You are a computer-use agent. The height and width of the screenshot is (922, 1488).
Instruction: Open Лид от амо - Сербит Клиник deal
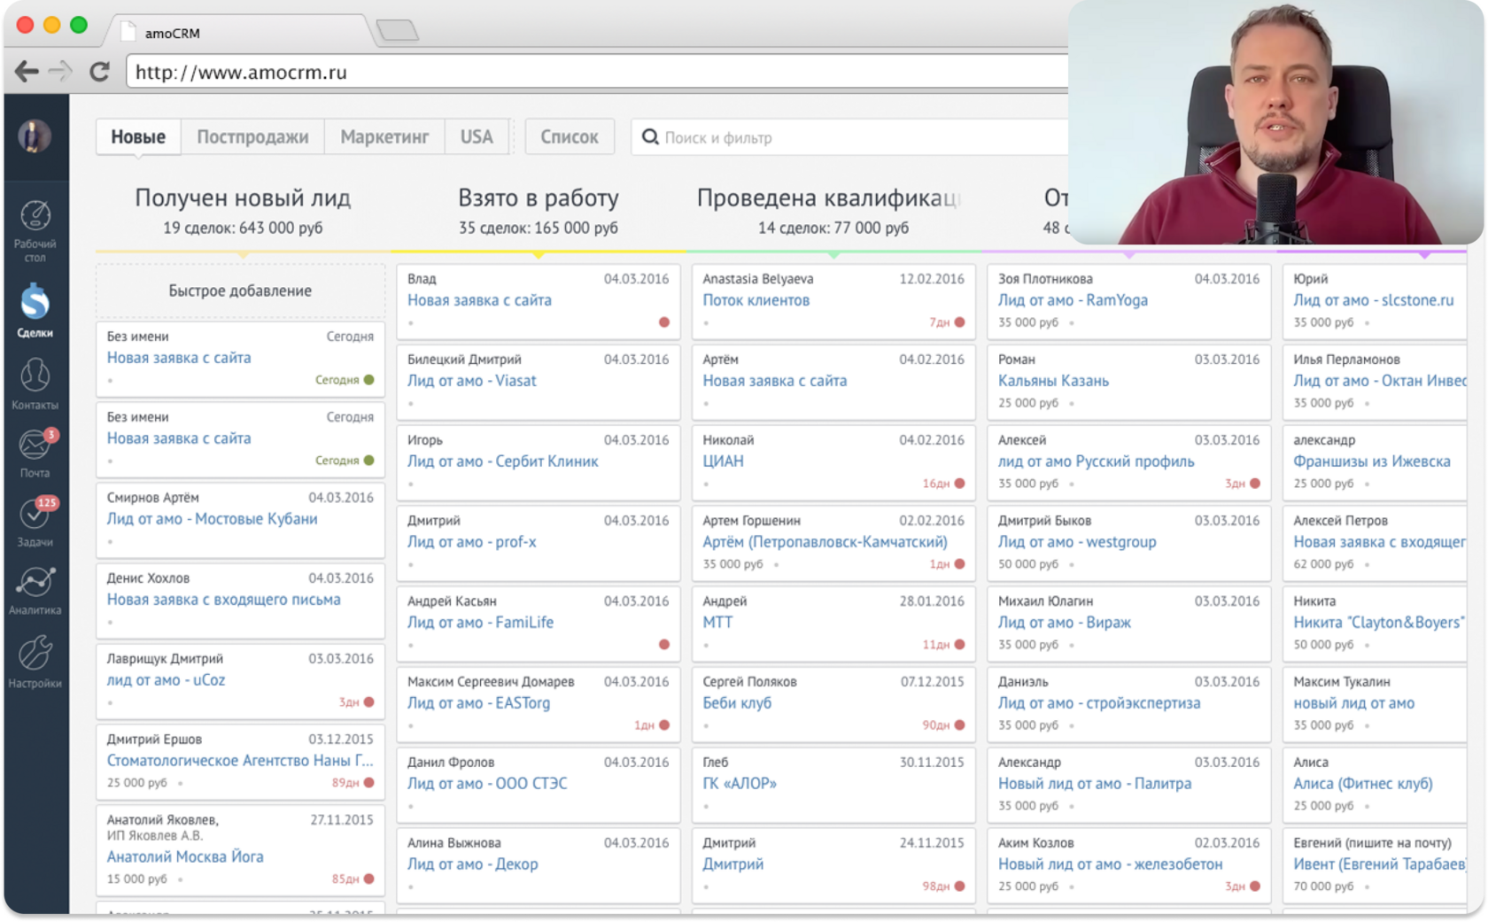coord(503,461)
